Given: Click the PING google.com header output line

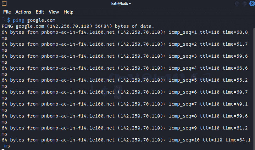Looking at the screenshot, I should pyautogui.click(x=78, y=26).
